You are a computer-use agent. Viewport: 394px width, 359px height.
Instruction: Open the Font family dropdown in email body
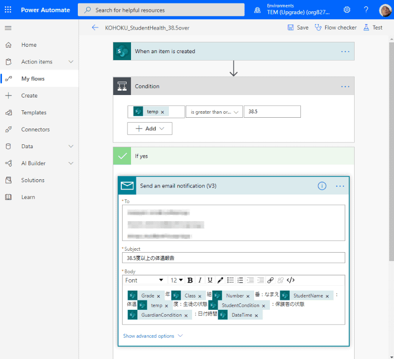[x=144, y=280]
